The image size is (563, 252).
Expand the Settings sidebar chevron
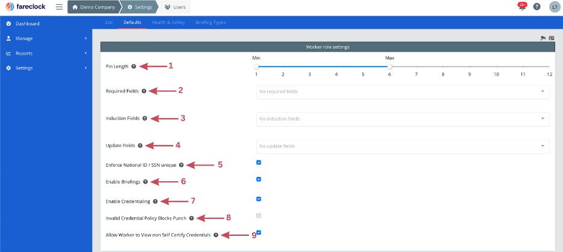click(x=86, y=68)
